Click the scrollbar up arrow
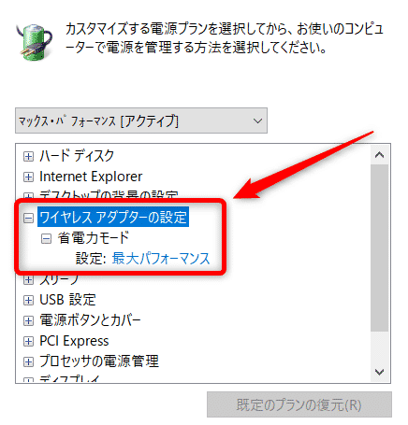Screen dimensions: 408x425 pos(379,155)
